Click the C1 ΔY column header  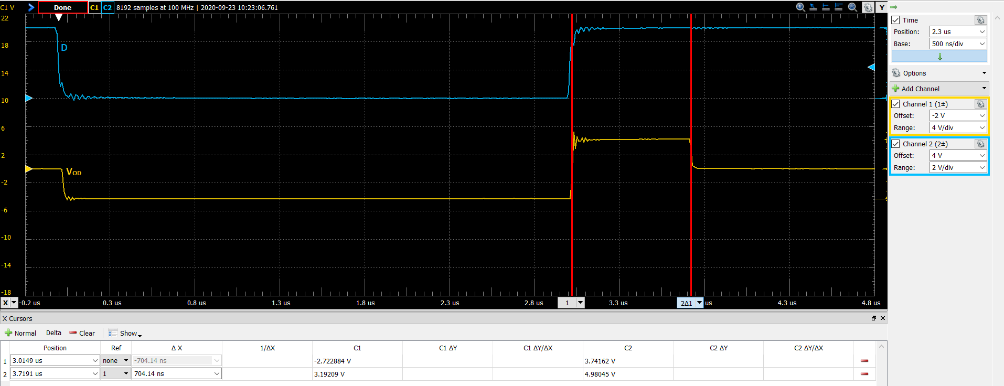(x=448, y=348)
